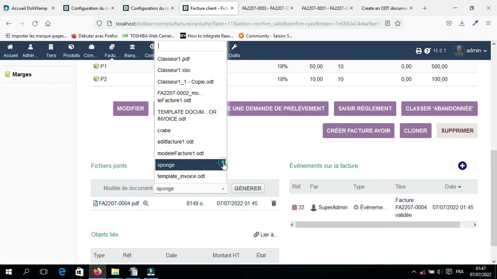Open Firefox downloads panel

pyautogui.click(x=462, y=24)
